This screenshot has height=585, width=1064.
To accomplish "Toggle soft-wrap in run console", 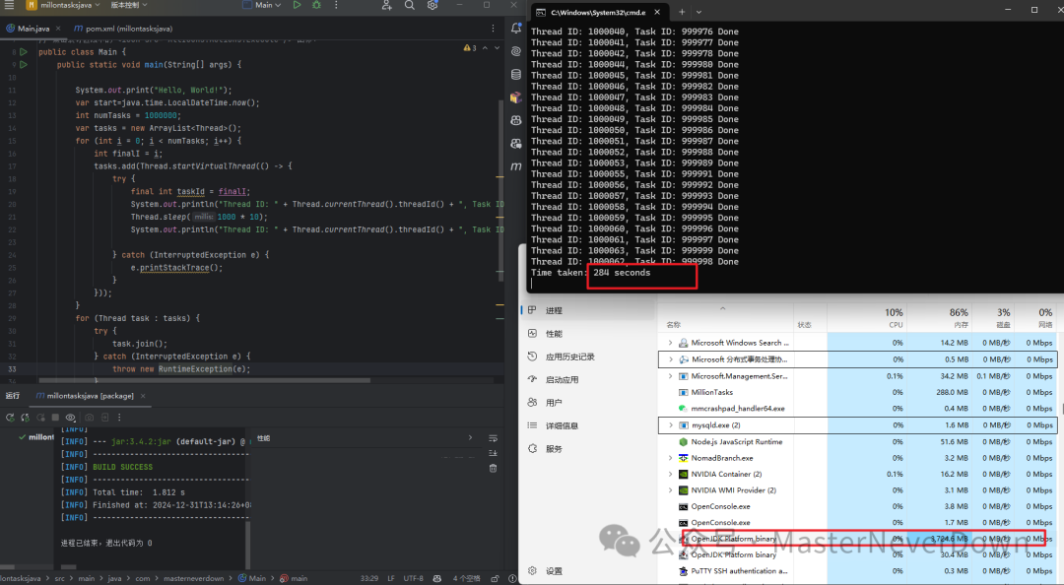I will coord(493,437).
